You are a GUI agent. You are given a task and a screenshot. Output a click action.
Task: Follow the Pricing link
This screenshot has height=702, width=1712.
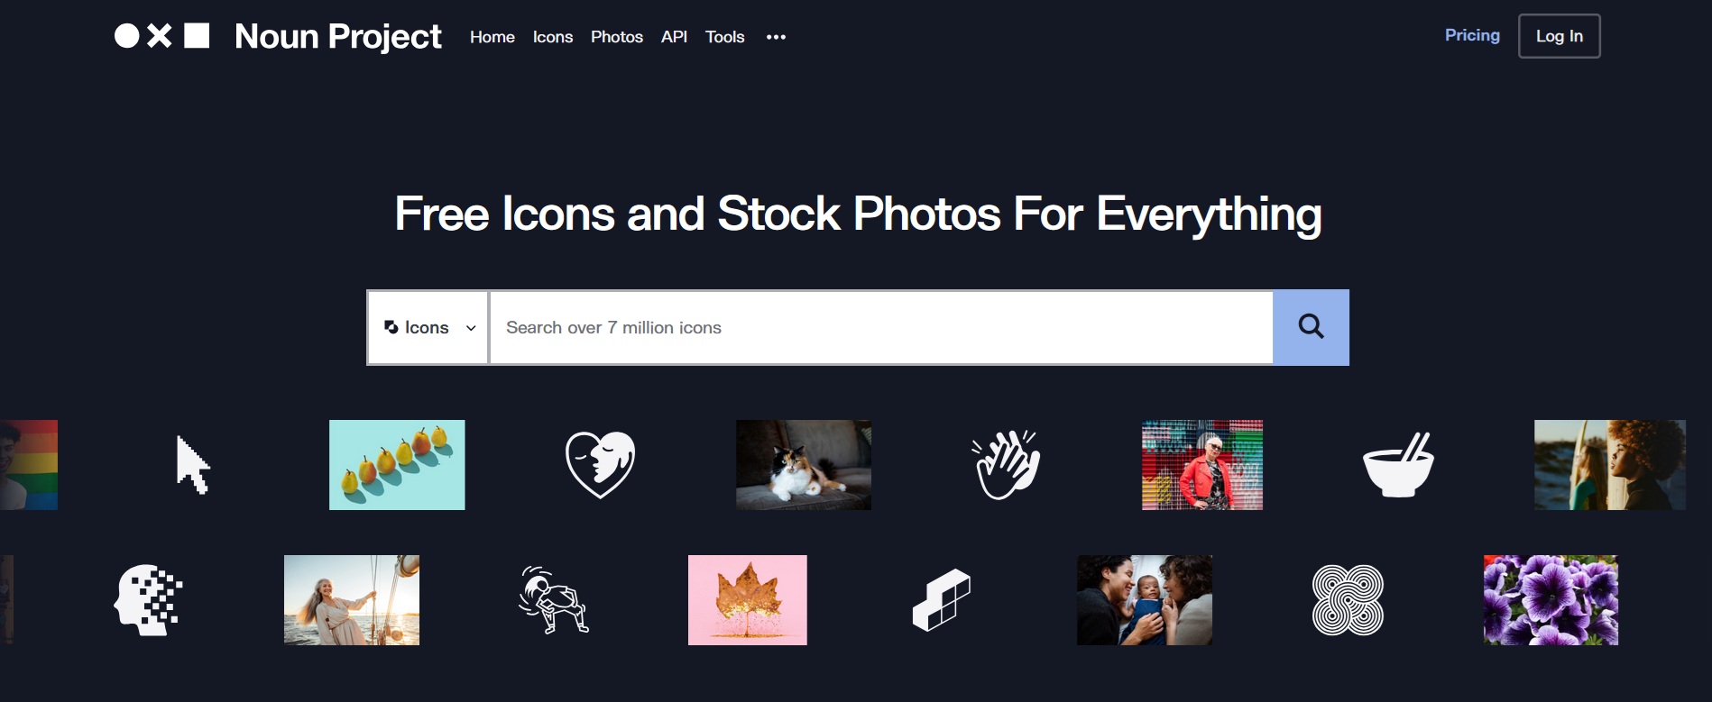click(1472, 35)
